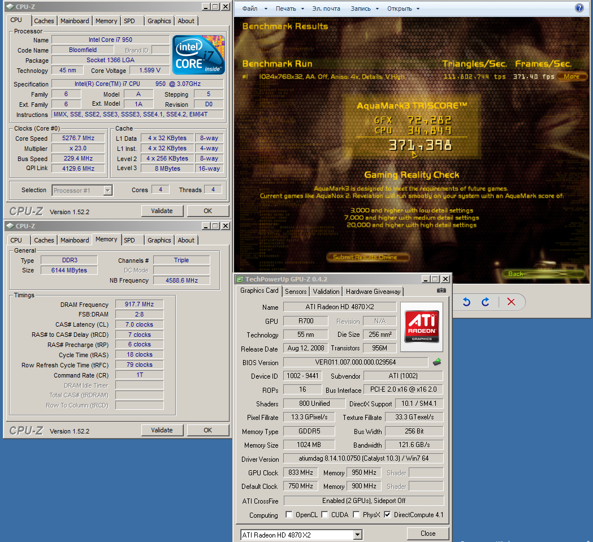The image size is (593, 542).
Task: Toggle the DirectCompute 4.1 checkbox
Action: 387,514
